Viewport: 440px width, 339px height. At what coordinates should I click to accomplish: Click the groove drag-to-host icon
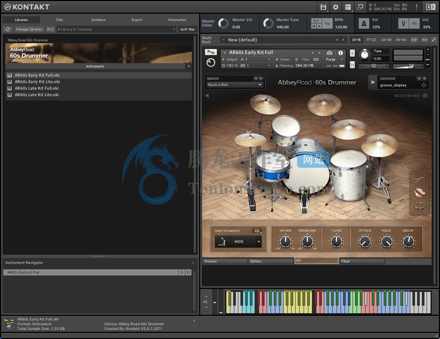coord(423,85)
